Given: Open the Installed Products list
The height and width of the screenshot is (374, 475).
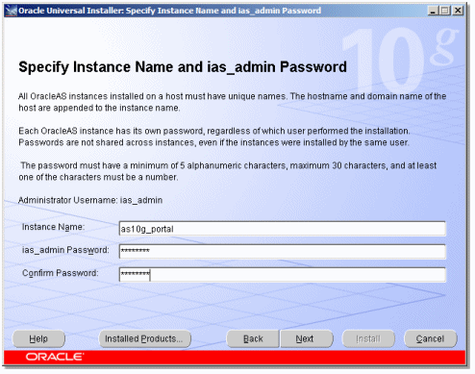Looking at the screenshot, I should click(x=144, y=338).
